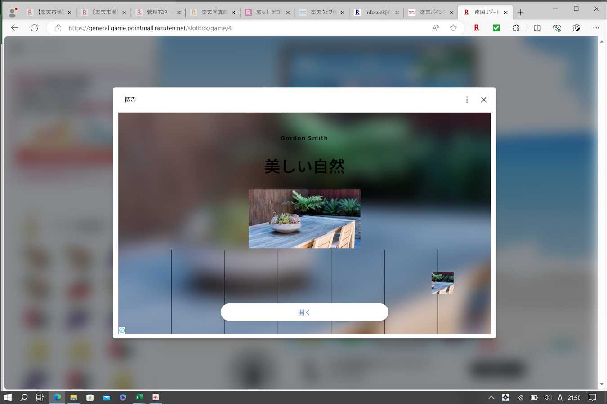Click the ad info icon
The image size is (607, 404).
[x=122, y=330]
